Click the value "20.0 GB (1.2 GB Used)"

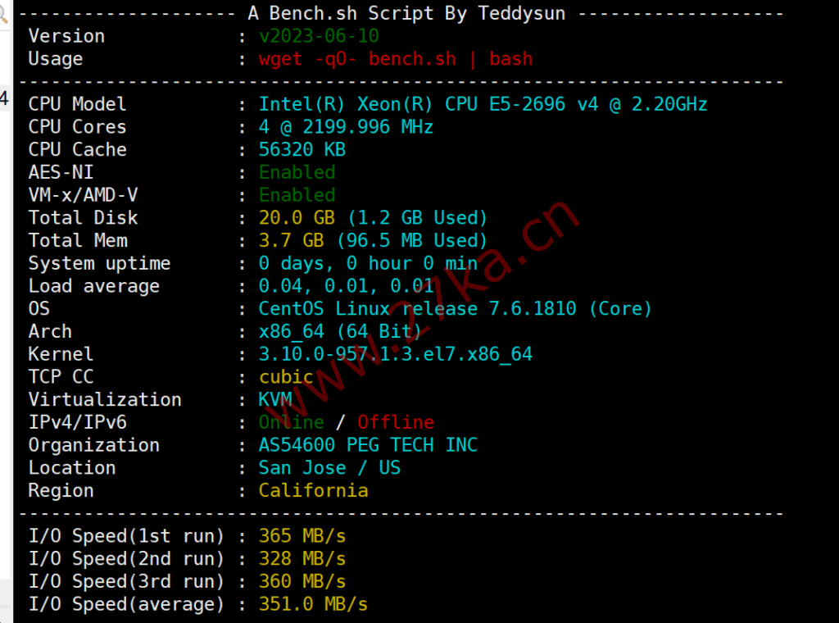[x=374, y=218]
